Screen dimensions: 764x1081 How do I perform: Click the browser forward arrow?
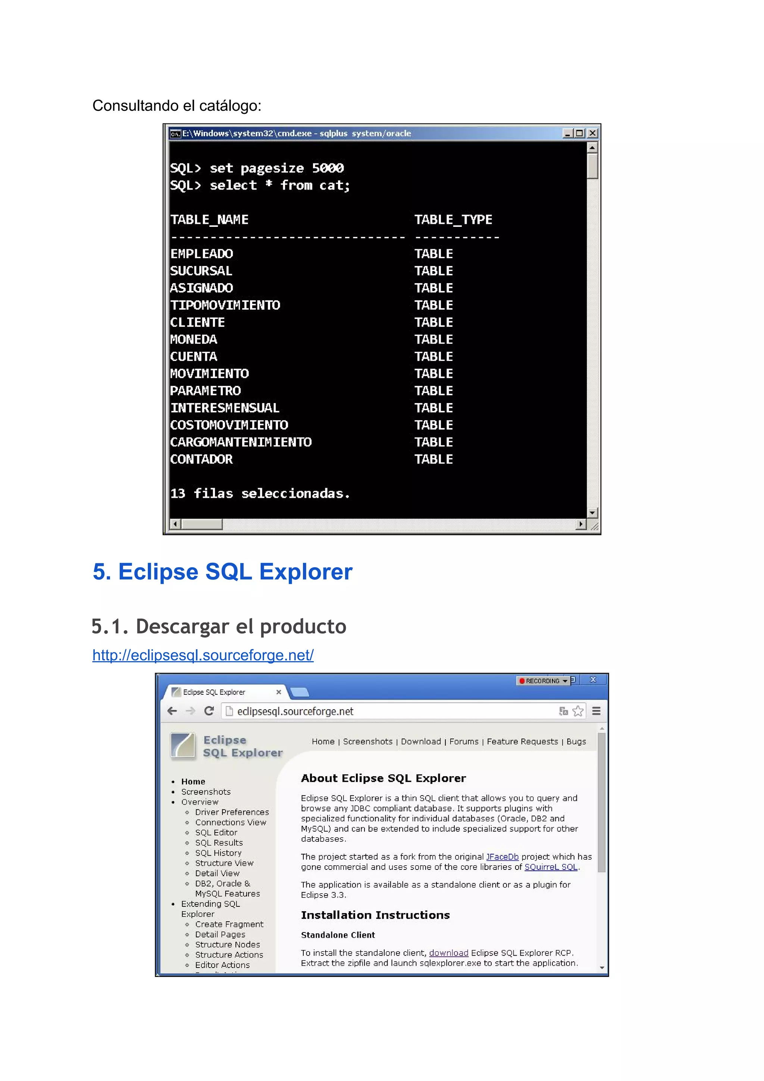point(190,711)
